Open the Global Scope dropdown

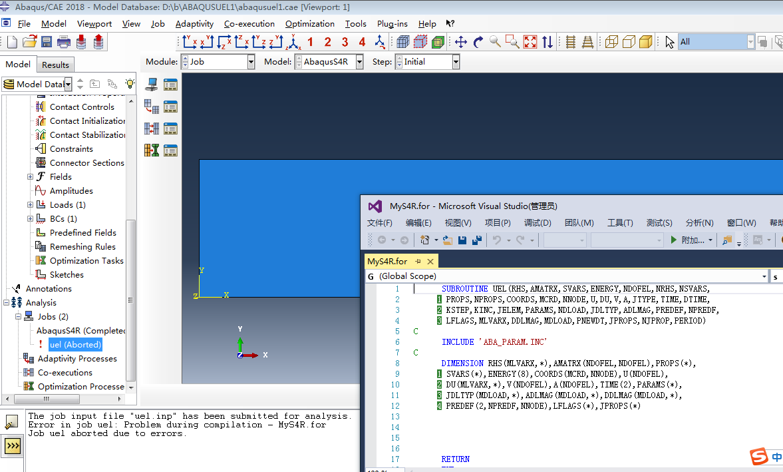pos(764,276)
